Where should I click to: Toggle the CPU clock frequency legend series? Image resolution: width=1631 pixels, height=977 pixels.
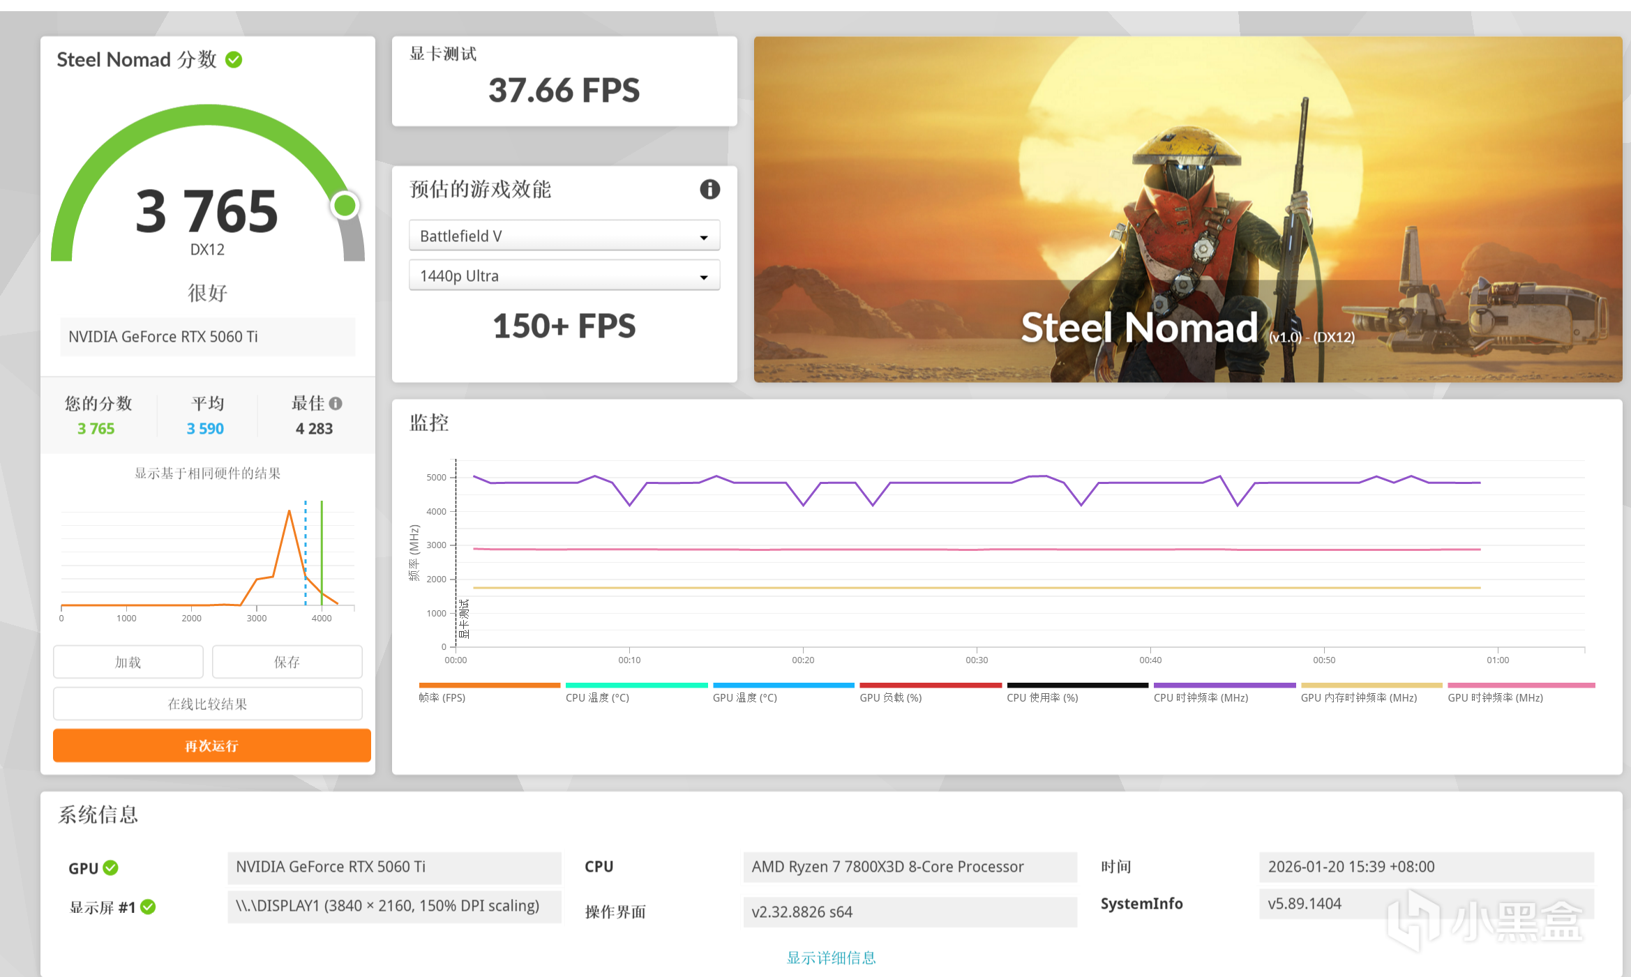tap(1201, 697)
